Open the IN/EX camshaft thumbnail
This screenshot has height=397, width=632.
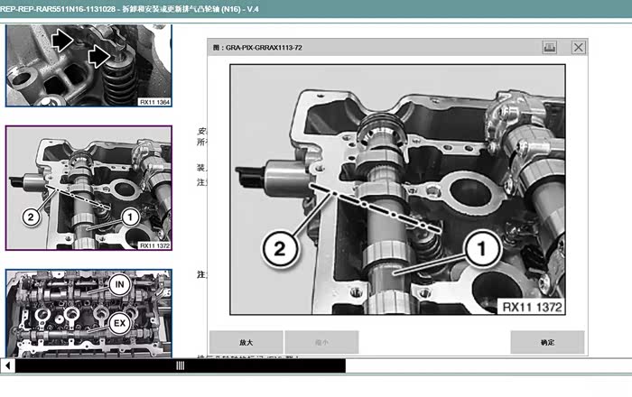[88, 312]
